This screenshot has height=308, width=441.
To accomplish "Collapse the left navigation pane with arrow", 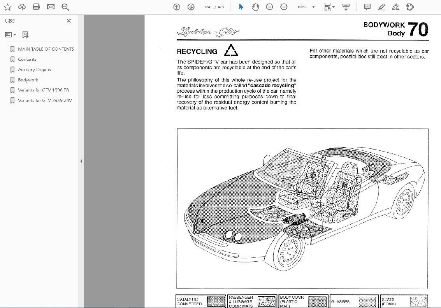I will click(x=81, y=161).
